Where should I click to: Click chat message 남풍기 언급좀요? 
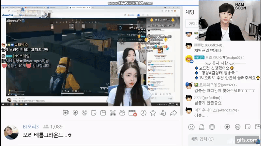[x=208, y=103]
